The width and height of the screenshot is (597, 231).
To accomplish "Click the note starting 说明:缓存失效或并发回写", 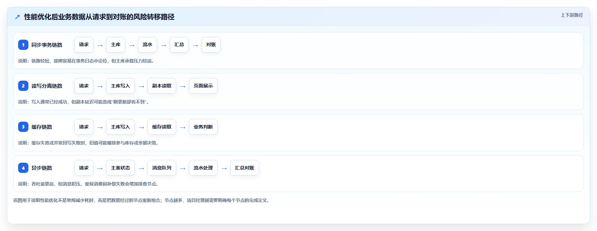I will click(x=89, y=143).
